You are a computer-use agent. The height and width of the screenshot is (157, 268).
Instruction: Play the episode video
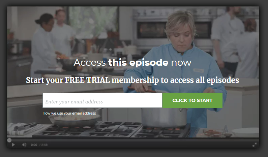point(13,145)
